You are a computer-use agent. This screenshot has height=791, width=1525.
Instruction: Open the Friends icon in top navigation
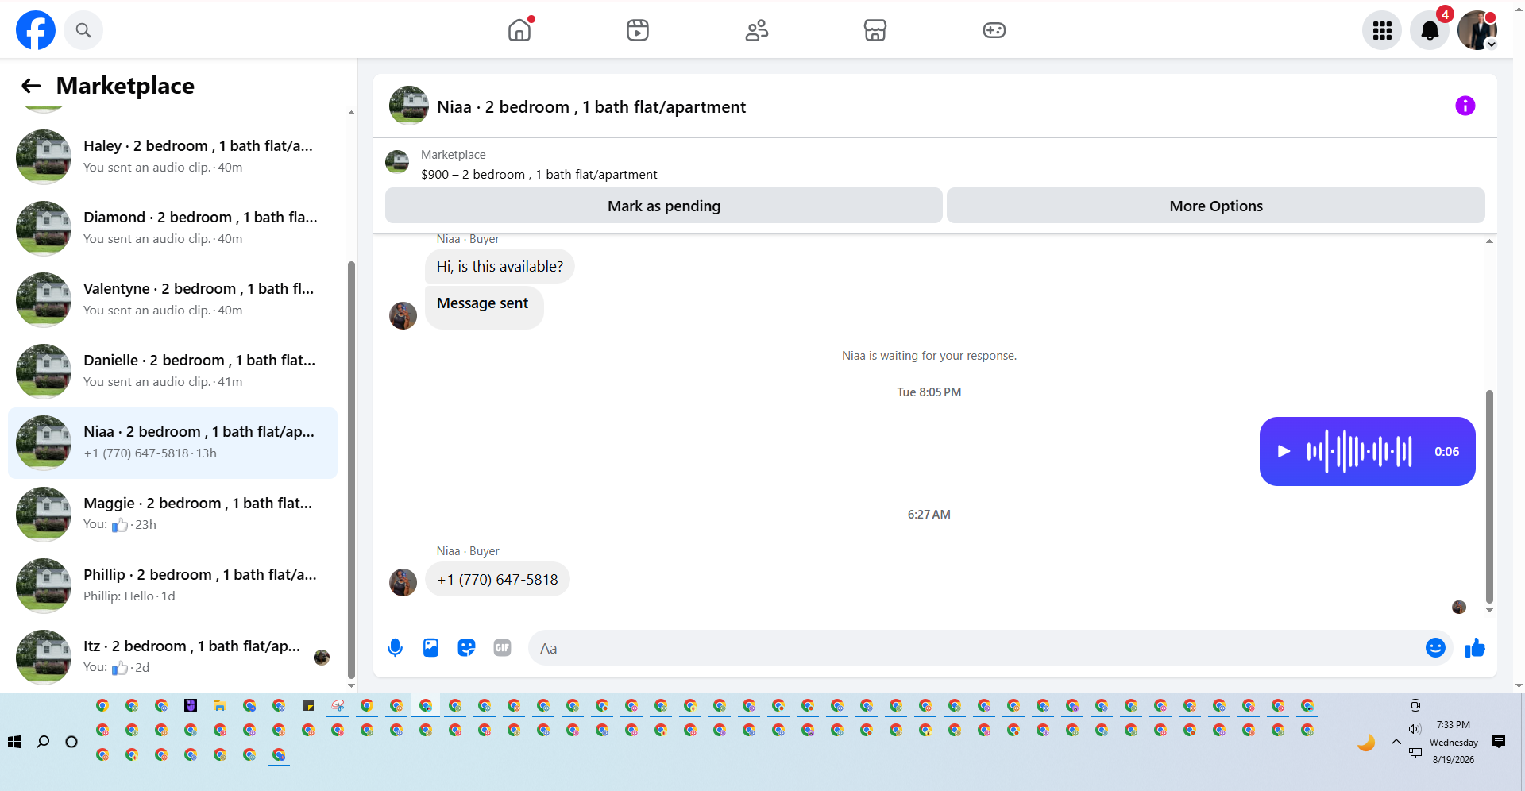pyautogui.click(x=757, y=30)
